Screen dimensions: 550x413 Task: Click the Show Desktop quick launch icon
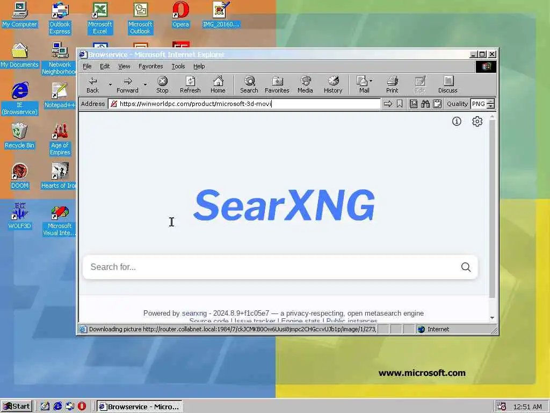pyautogui.click(x=45, y=407)
